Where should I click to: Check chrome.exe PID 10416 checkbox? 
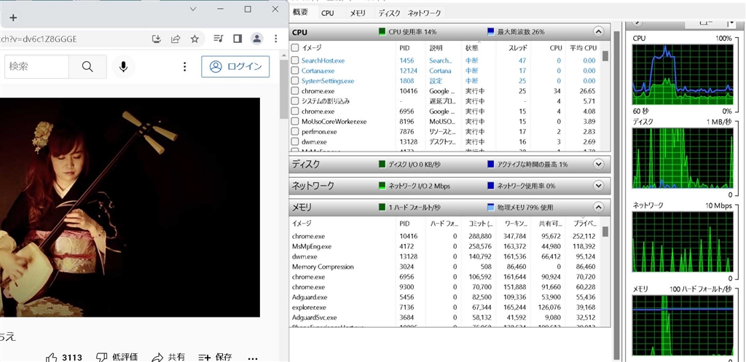tap(295, 91)
